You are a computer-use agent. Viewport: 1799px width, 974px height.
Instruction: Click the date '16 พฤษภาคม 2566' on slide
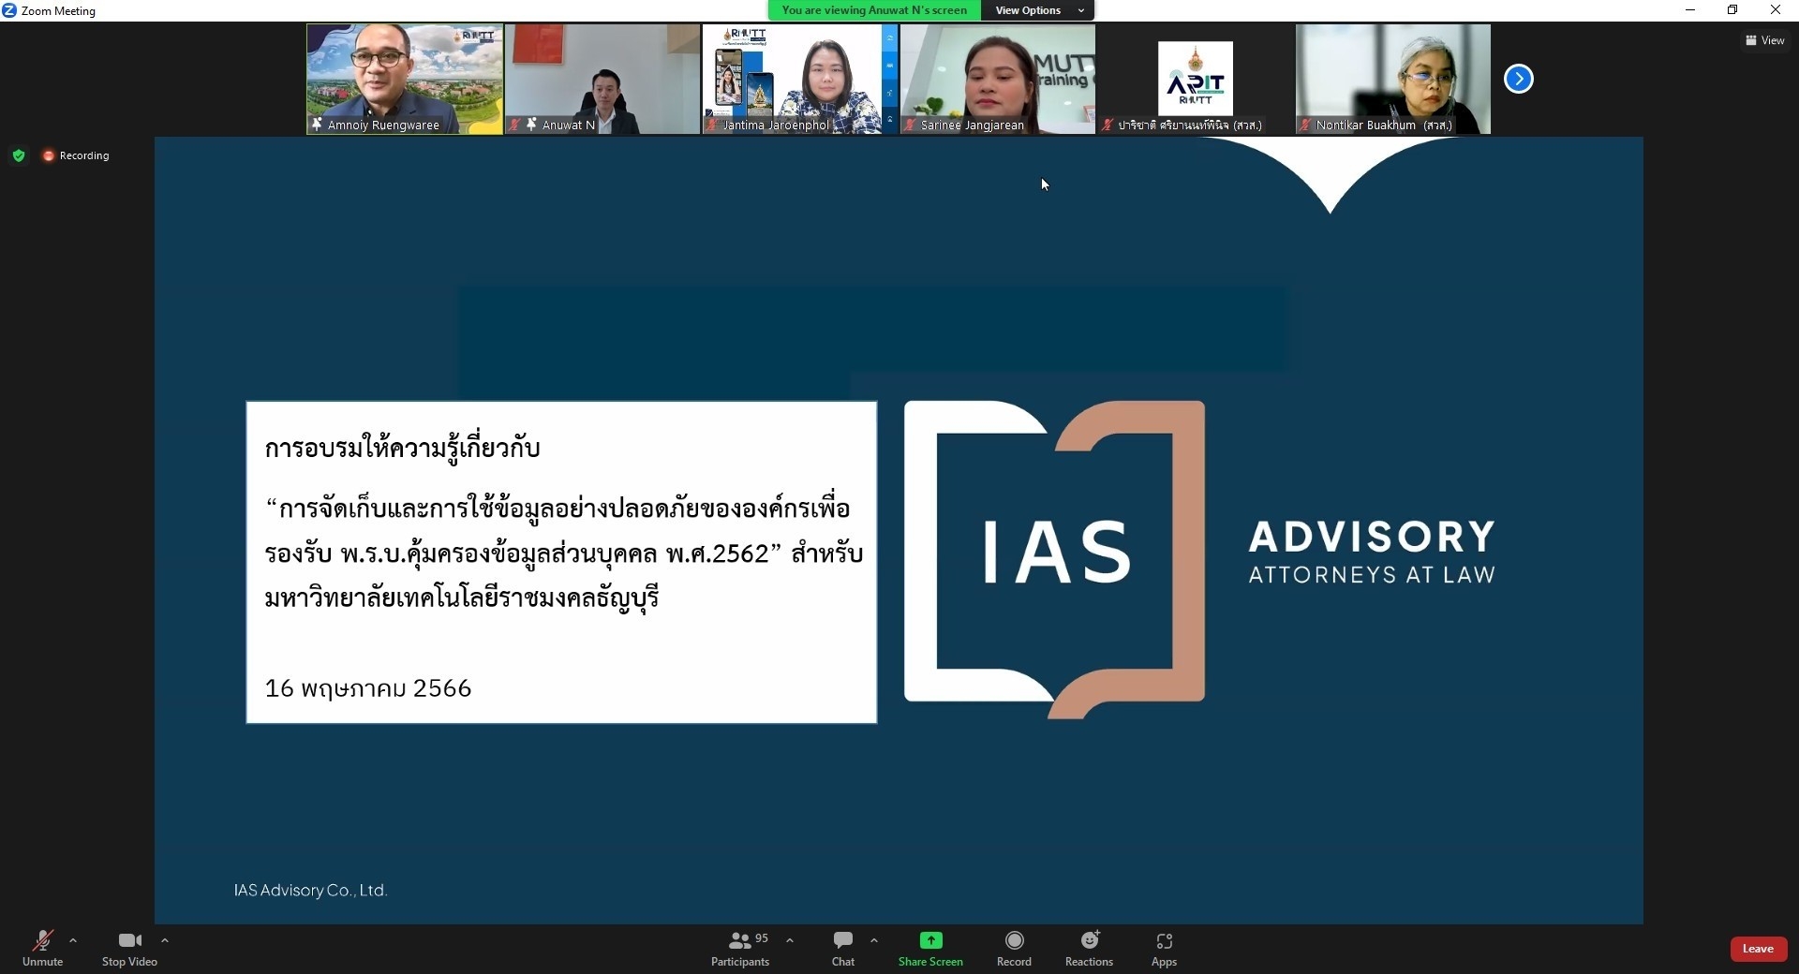click(x=368, y=688)
